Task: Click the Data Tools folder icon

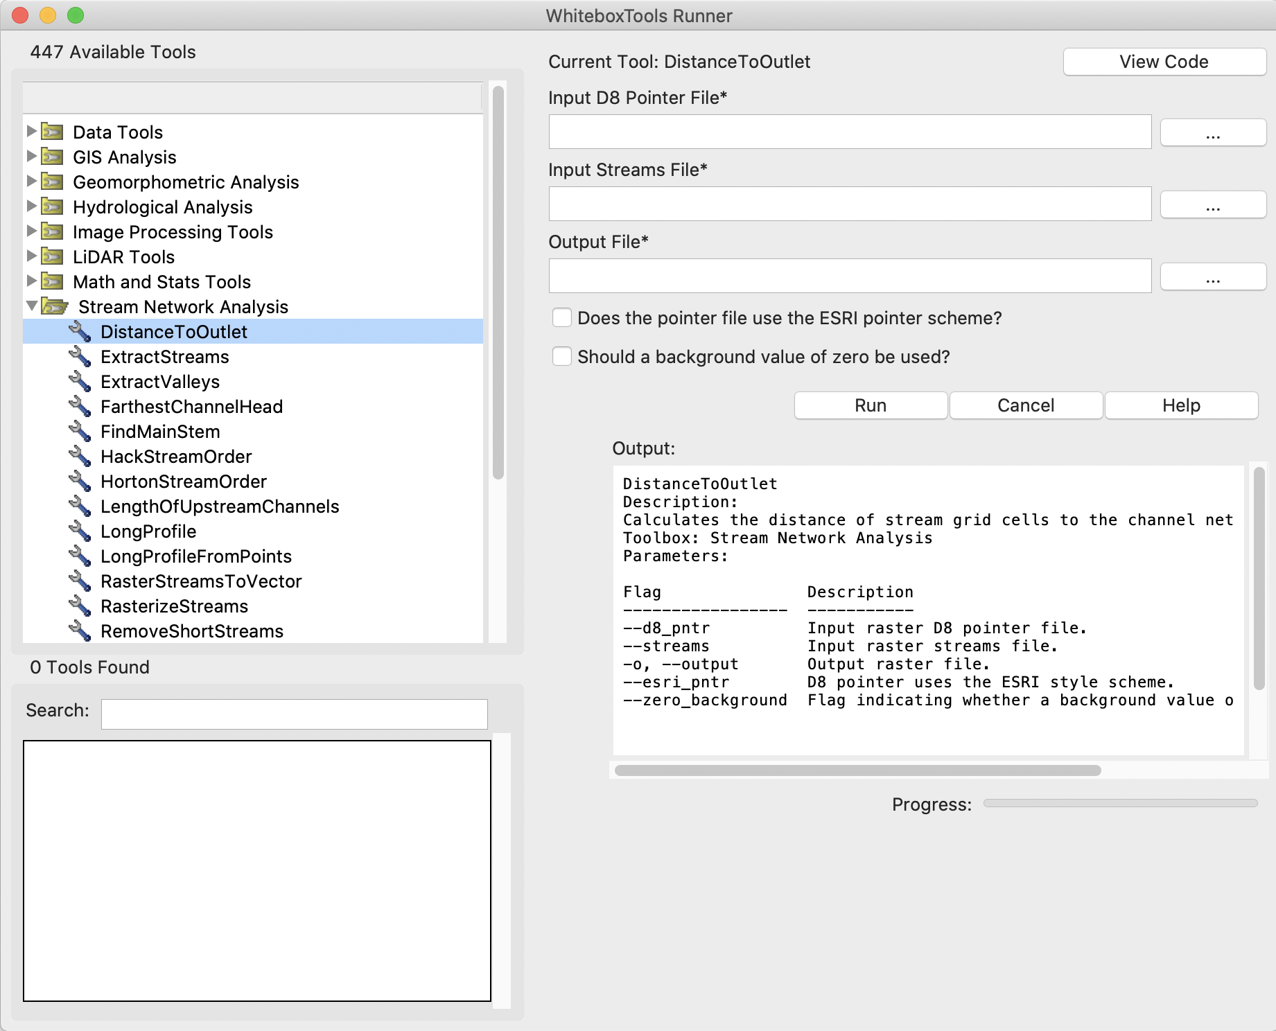Action: (52, 132)
